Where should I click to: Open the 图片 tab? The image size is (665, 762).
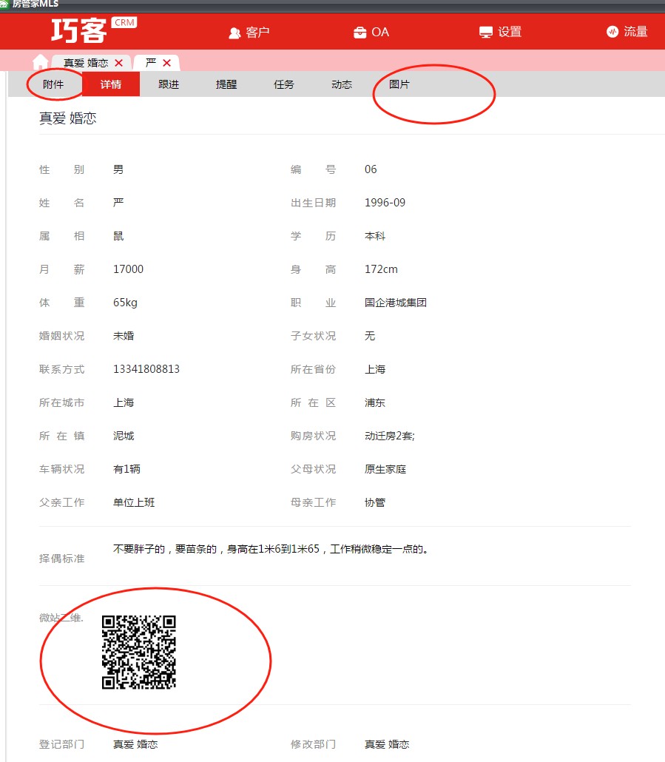coord(399,84)
